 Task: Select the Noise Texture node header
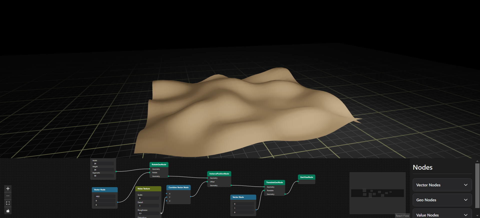pyautogui.click(x=148, y=189)
